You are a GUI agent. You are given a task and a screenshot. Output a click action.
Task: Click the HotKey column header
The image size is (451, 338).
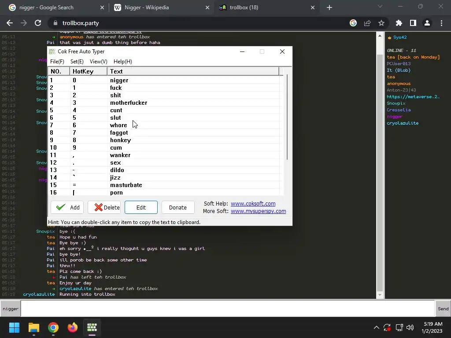[x=88, y=71]
